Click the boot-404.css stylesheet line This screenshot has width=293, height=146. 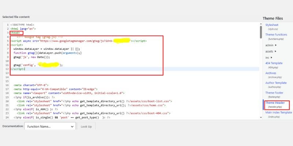93,113
